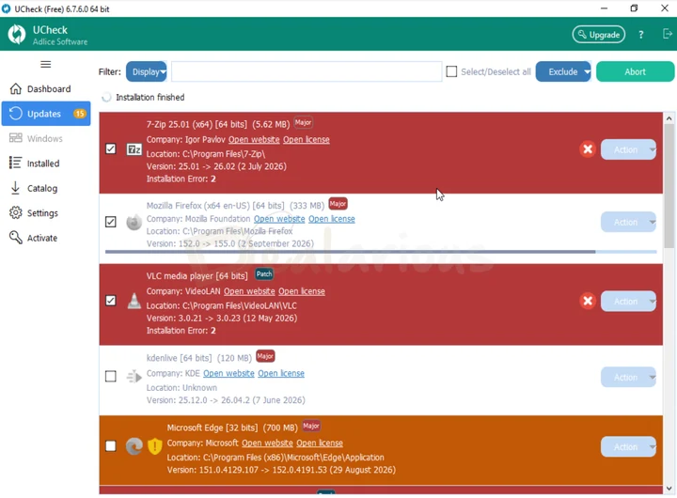This screenshot has height=498, width=677.
Task: Click the Activate key icon
Action: (16, 238)
